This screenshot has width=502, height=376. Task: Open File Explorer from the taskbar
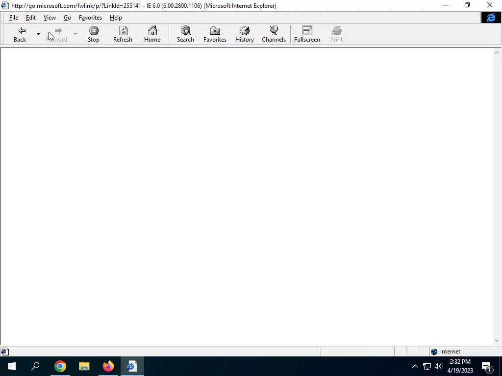[84, 366]
